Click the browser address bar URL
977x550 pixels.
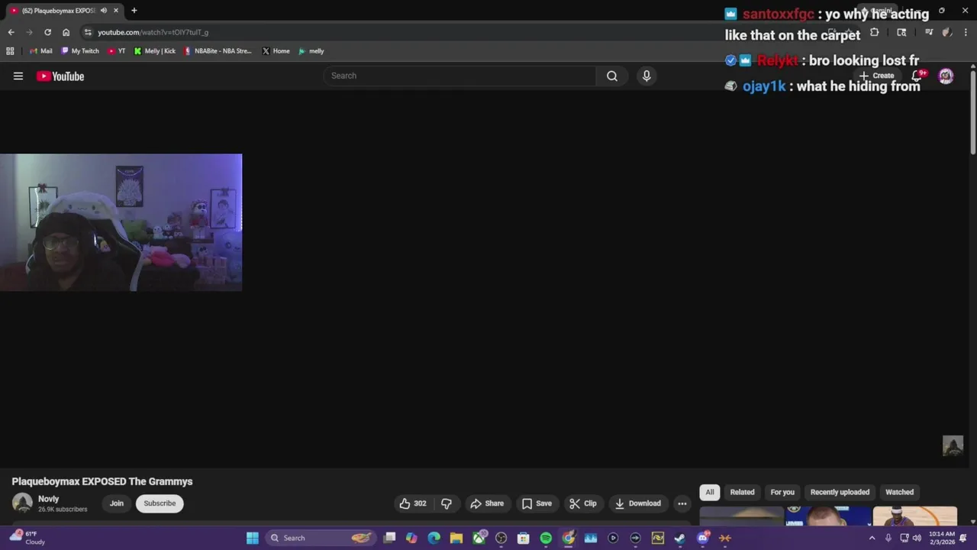pos(153,32)
